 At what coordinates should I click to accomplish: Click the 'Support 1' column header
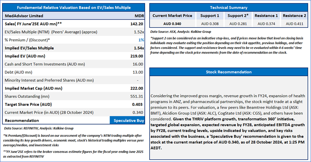210,16
